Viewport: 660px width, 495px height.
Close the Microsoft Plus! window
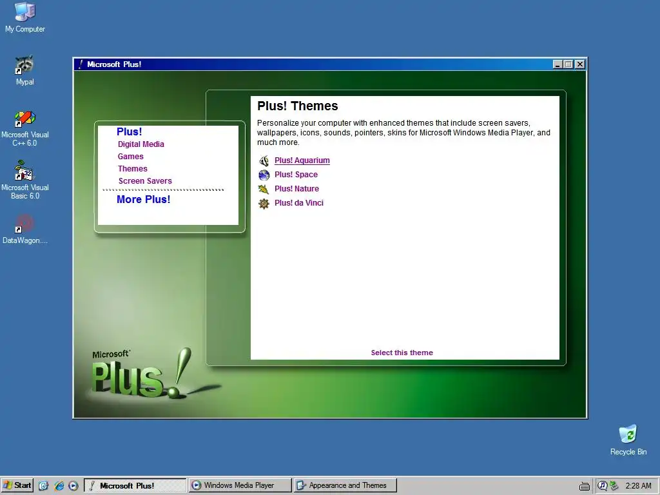(x=580, y=64)
